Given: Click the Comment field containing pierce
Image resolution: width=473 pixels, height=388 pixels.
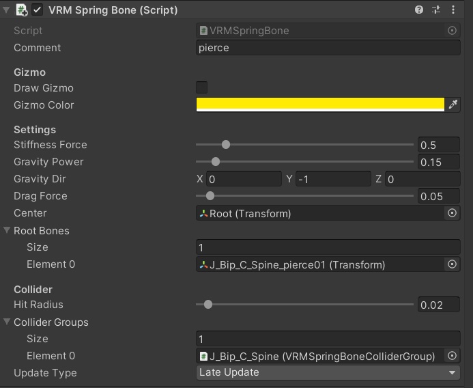Looking at the screenshot, I should 328,48.
